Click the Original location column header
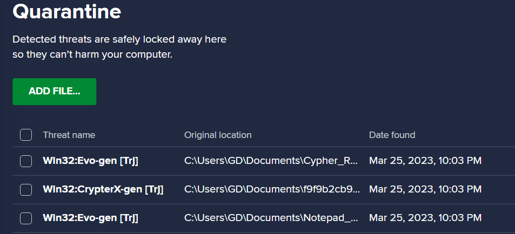 (218, 135)
